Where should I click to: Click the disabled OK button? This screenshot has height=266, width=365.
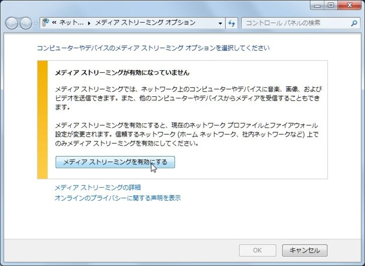[258, 250]
